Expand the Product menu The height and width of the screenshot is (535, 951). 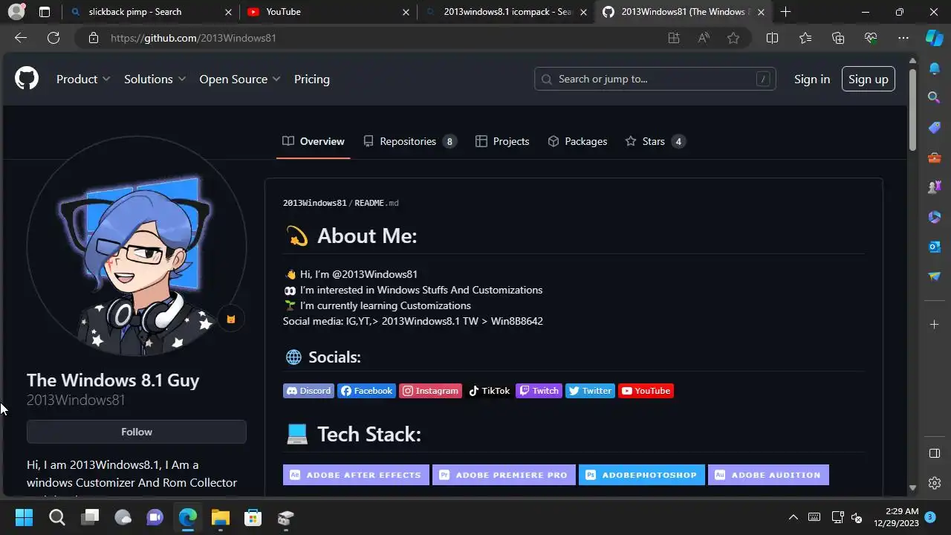coord(83,79)
